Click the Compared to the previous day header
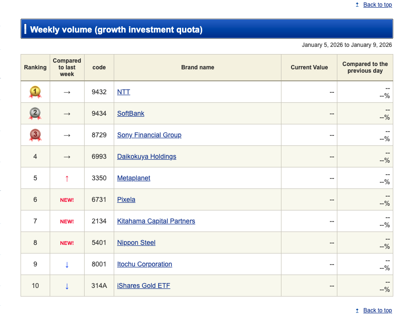The width and height of the screenshot is (410, 320). 365,67
